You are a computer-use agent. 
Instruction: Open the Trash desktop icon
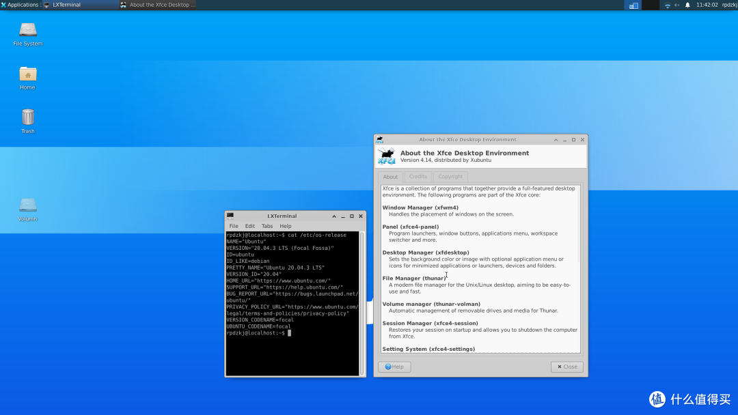28,121
